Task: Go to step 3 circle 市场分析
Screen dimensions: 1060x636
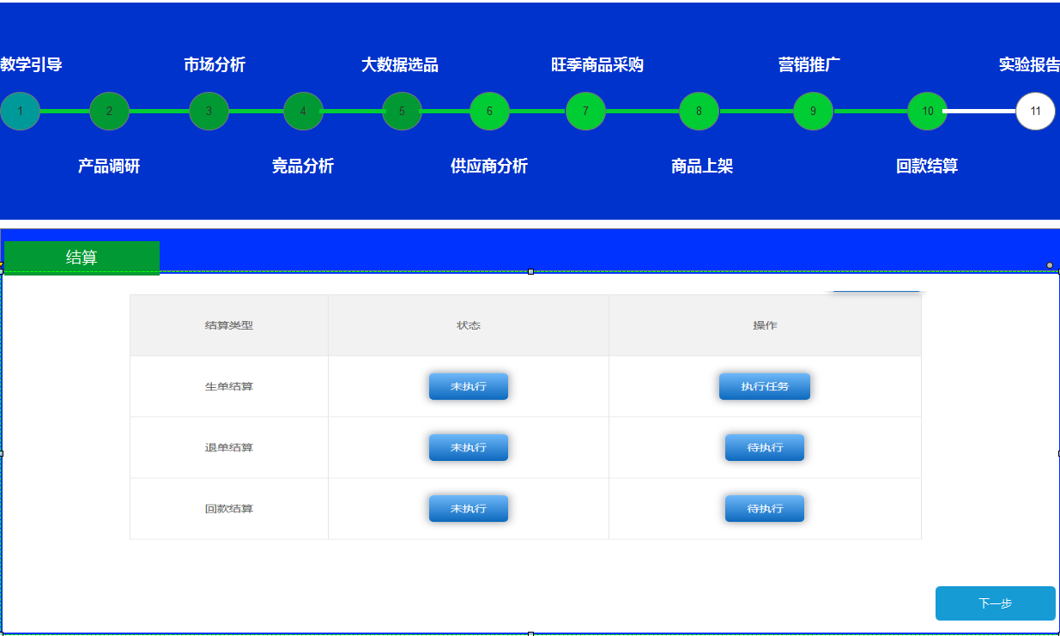Action: pyautogui.click(x=209, y=111)
